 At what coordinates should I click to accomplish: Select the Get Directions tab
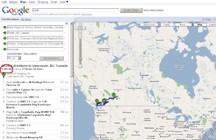(10, 19)
